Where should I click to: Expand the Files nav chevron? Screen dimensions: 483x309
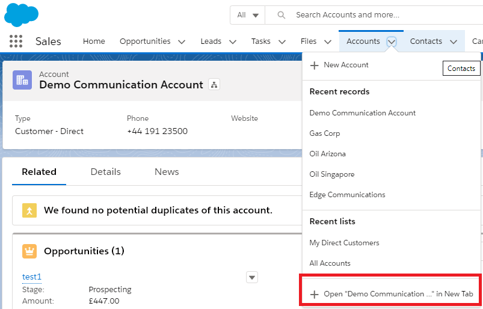click(328, 42)
